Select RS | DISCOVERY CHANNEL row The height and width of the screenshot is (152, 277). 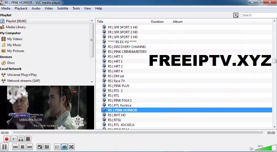tap(187, 47)
